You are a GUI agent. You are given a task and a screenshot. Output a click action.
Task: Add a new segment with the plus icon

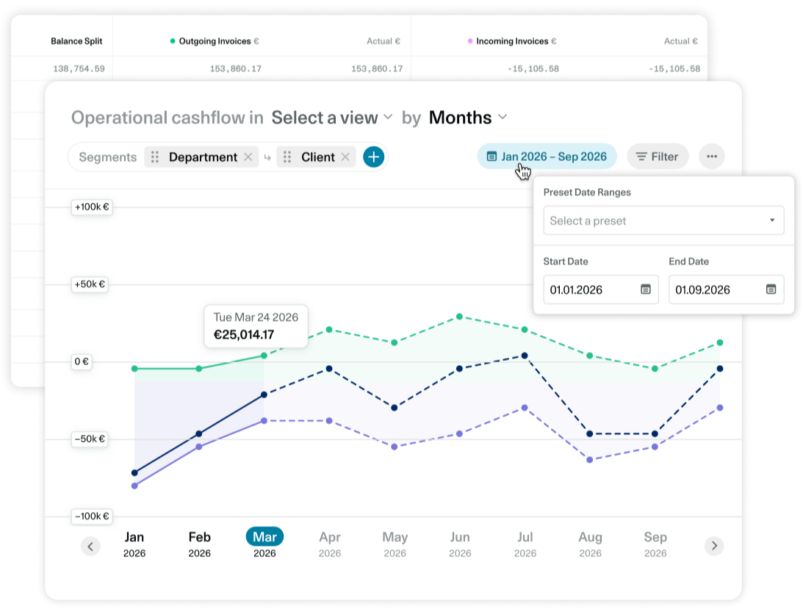tap(373, 156)
